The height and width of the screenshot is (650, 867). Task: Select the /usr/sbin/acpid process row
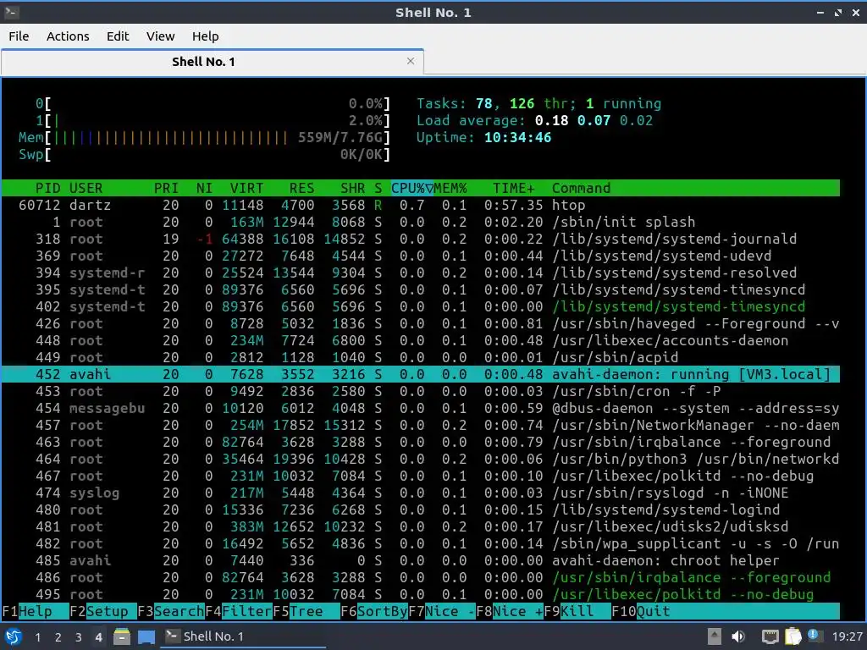coord(420,357)
